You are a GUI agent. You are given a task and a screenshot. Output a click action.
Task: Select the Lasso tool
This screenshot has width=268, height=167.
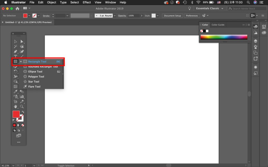[22, 46]
